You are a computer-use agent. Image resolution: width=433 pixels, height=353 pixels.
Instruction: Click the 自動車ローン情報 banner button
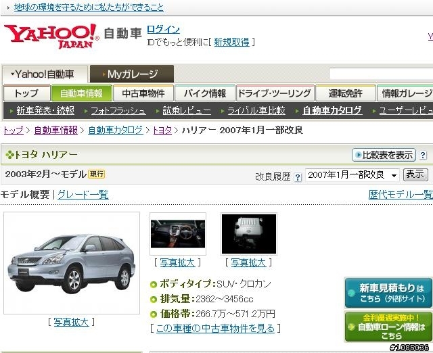pos(388,327)
